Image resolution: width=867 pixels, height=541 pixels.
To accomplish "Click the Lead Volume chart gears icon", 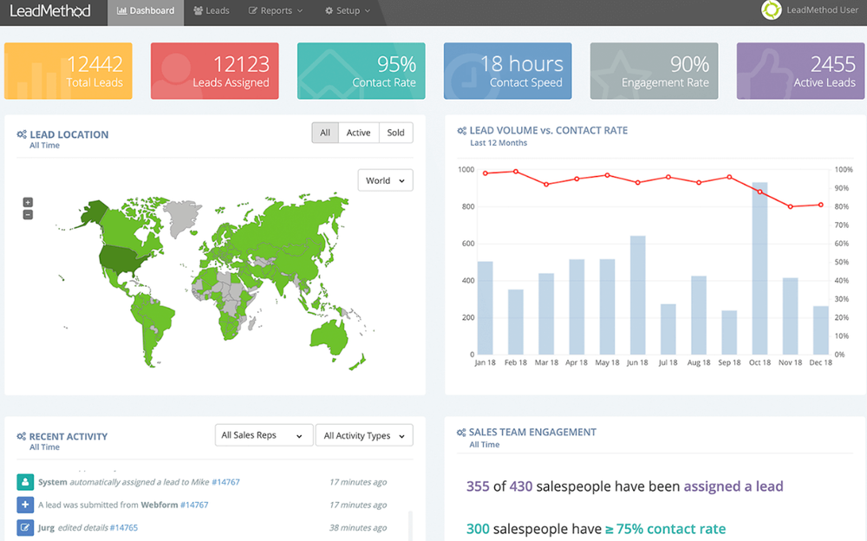I will pyautogui.click(x=462, y=131).
